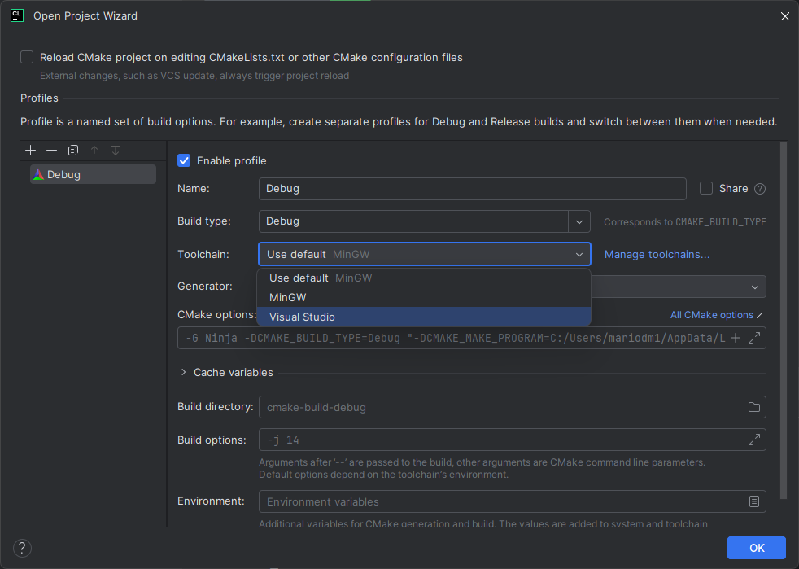The width and height of the screenshot is (799, 569).
Task: Open help for the Share option
Action: tap(760, 189)
